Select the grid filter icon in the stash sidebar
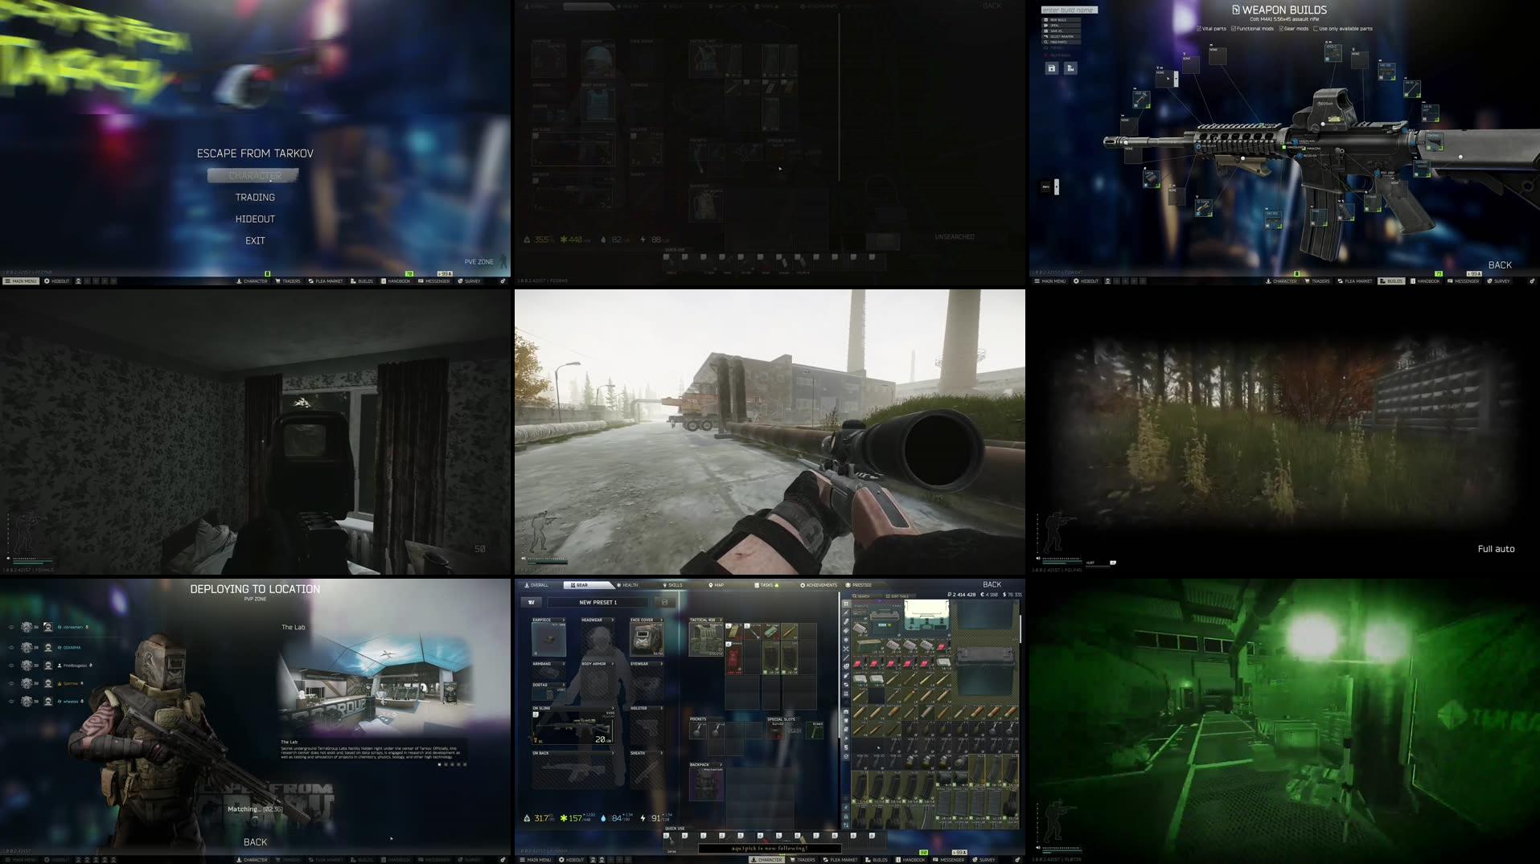 point(846,604)
